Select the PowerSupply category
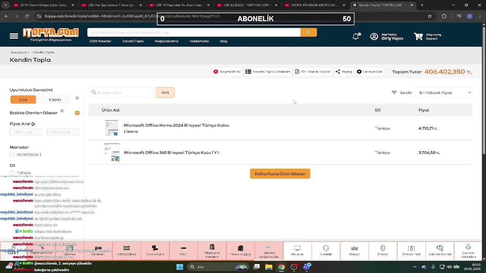 pos(240,251)
